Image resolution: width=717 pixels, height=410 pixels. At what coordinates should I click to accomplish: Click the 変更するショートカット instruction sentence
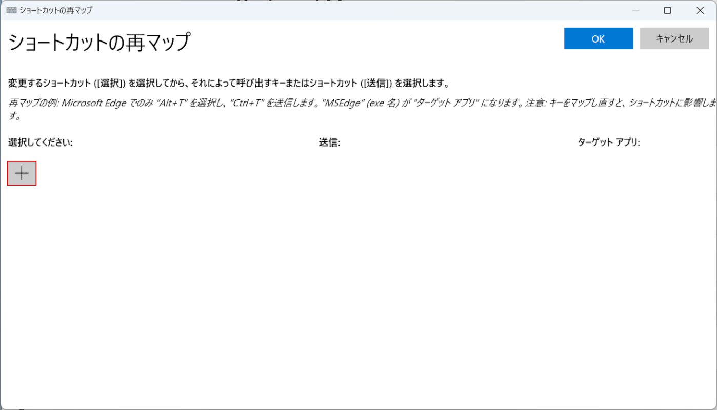point(229,83)
